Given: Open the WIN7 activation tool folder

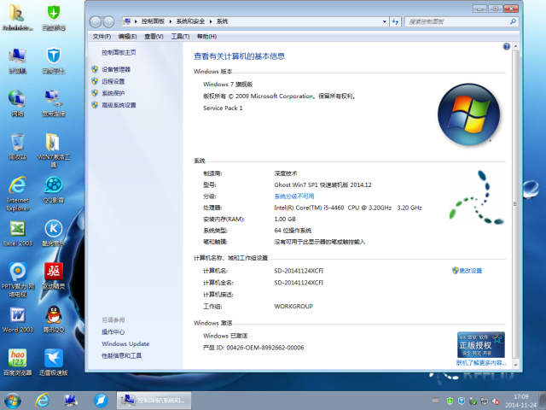Looking at the screenshot, I should tap(54, 150).
